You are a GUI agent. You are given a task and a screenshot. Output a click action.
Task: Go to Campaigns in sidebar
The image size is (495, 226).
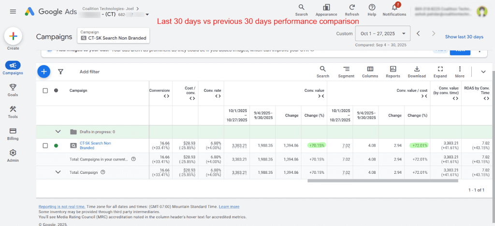point(13,68)
